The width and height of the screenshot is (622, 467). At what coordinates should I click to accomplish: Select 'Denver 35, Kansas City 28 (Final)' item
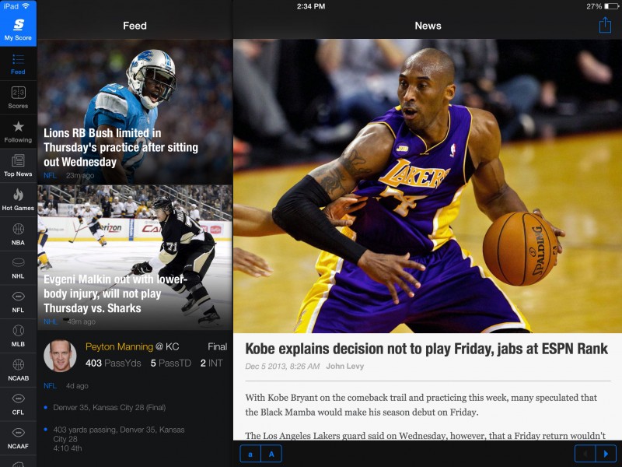click(110, 407)
